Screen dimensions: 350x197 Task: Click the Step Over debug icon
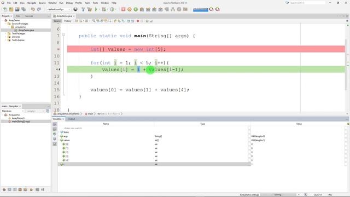142,9
